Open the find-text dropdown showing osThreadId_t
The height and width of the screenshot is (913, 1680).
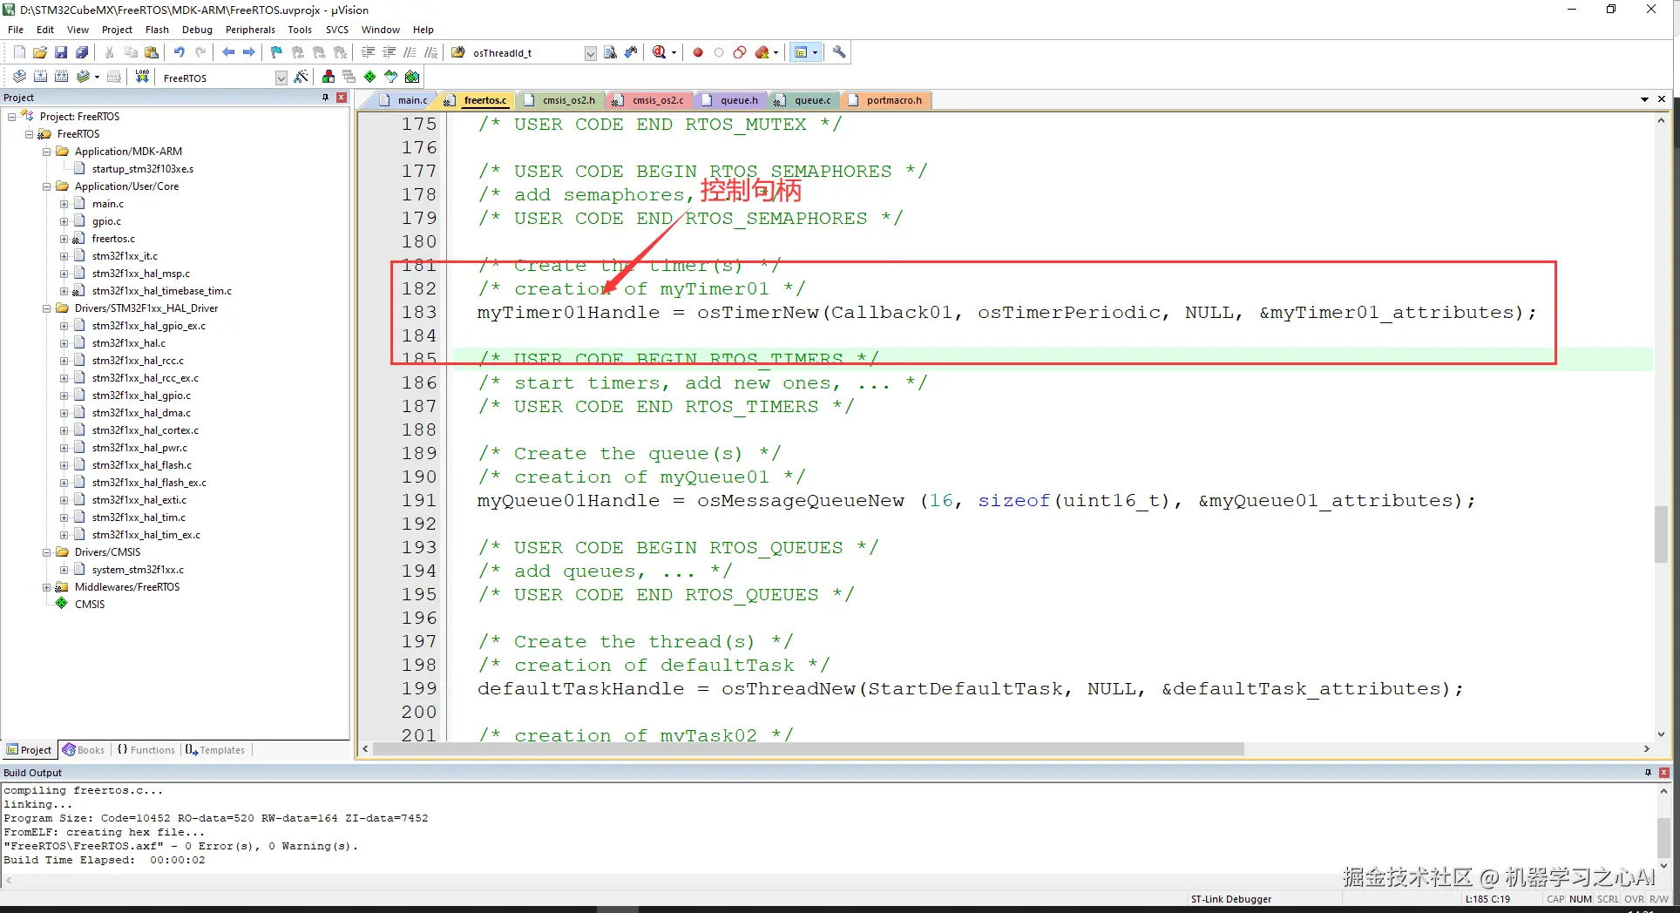[590, 53]
